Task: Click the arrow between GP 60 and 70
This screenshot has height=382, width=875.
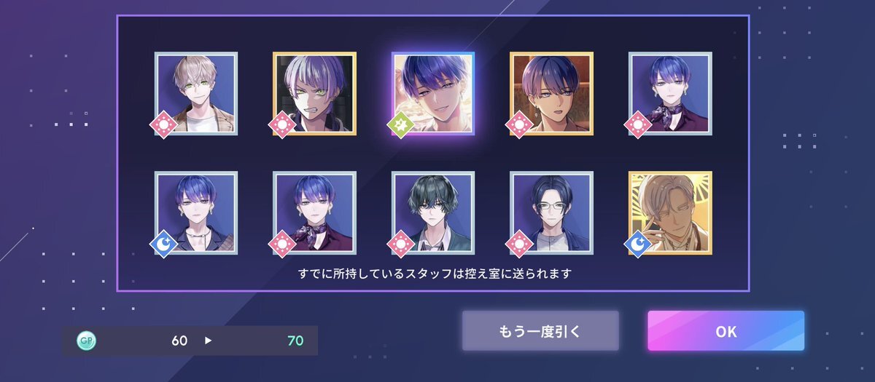Action: (209, 341)
